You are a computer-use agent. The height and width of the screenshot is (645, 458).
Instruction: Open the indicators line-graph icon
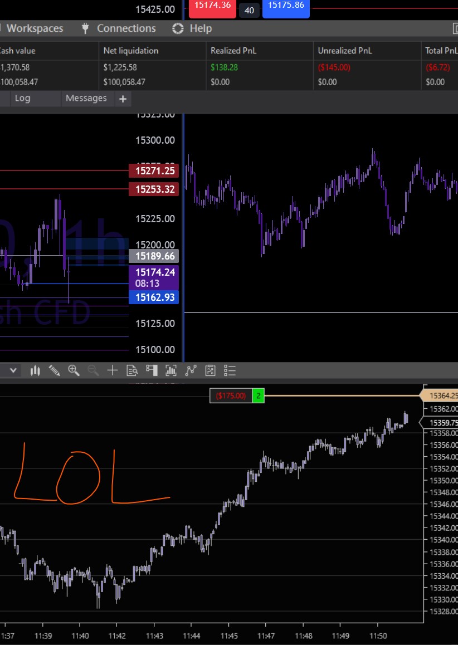(191, 370)
